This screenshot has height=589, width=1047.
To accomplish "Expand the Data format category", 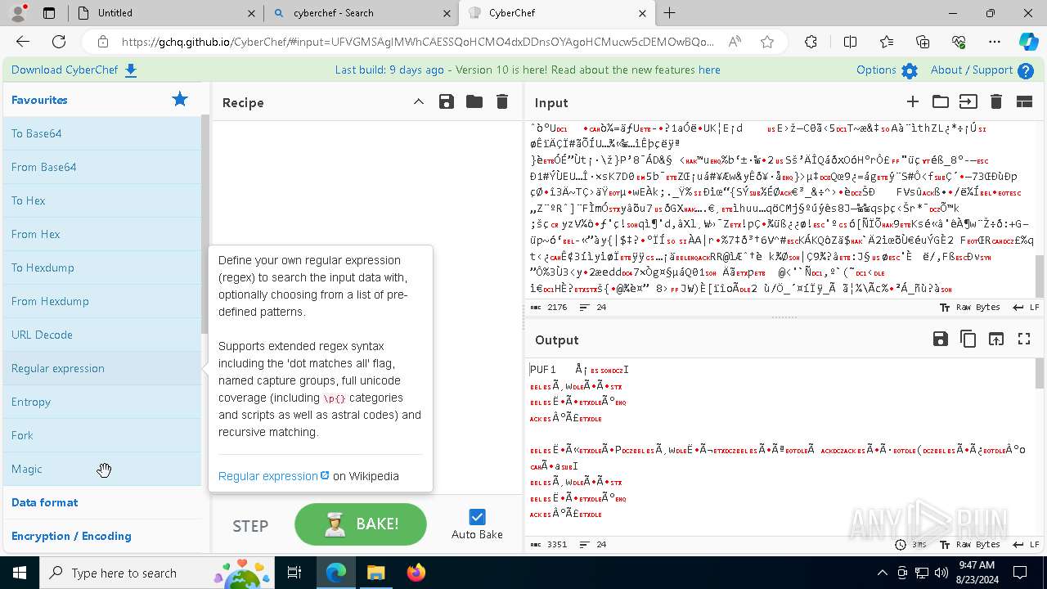I will 102,502.
